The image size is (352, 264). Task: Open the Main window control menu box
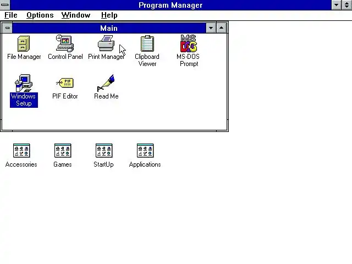pyautogui.click(x=7, y=28)
